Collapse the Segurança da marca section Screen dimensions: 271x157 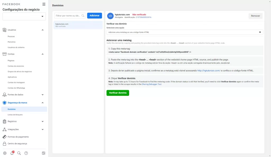[x=43, y=103]
